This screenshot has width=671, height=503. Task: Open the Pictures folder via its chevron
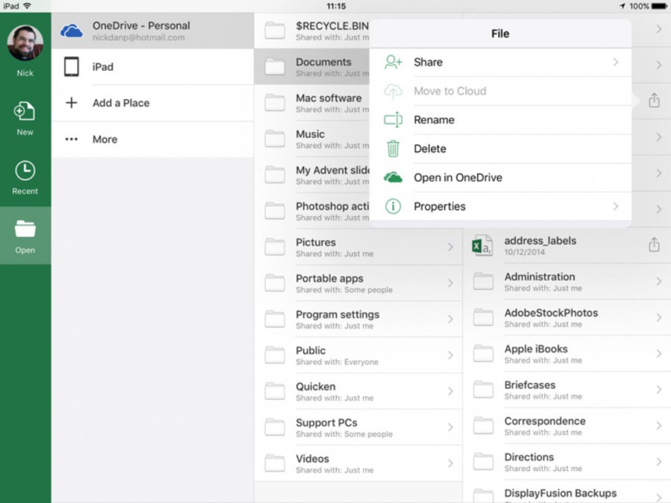point(451,247)
